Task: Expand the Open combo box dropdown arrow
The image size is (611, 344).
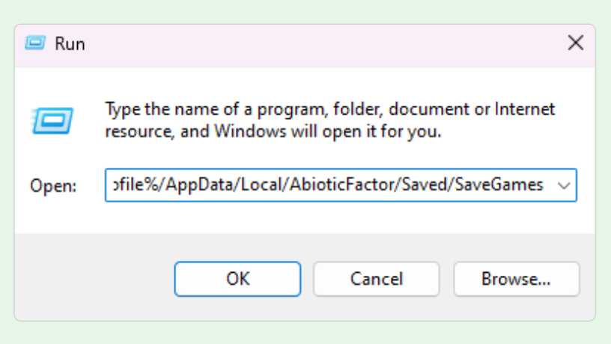Action: click(564, 185)
